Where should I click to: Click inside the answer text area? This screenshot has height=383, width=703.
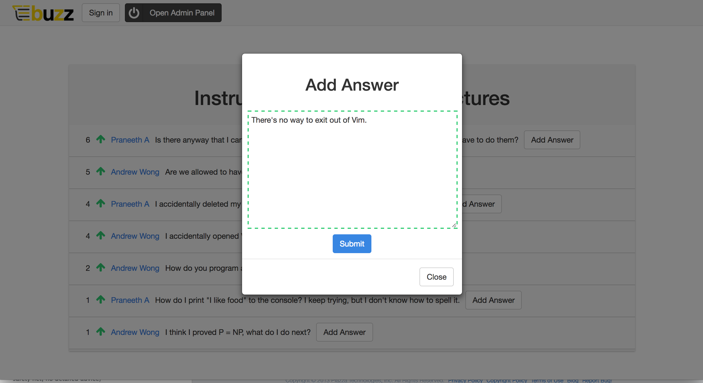click(x=352, y=170)
